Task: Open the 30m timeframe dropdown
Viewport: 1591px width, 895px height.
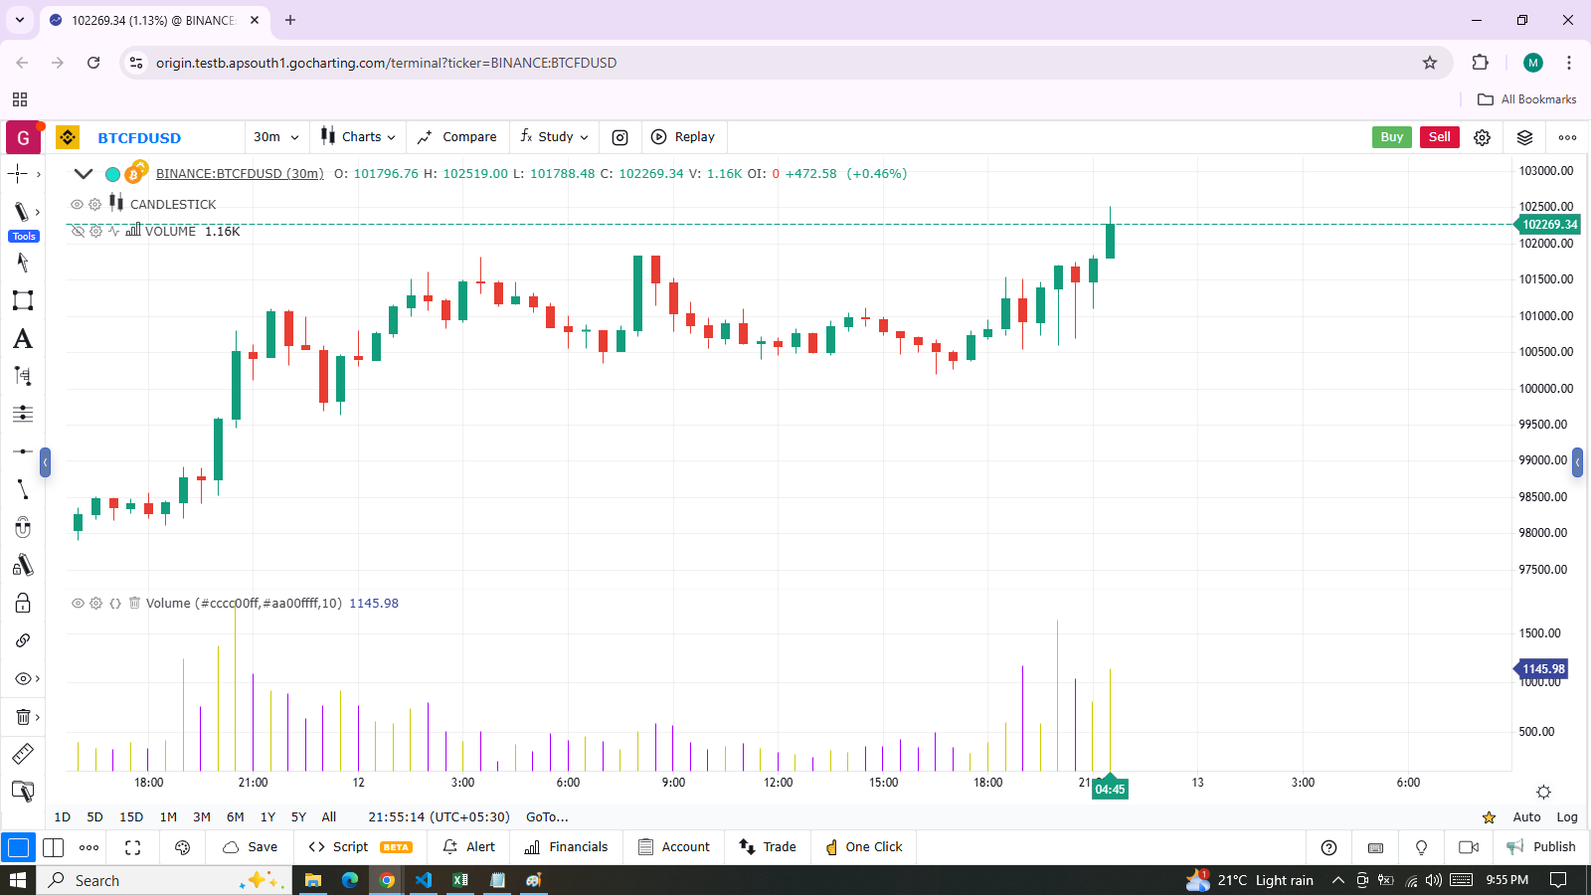Action: pos(275,137)
